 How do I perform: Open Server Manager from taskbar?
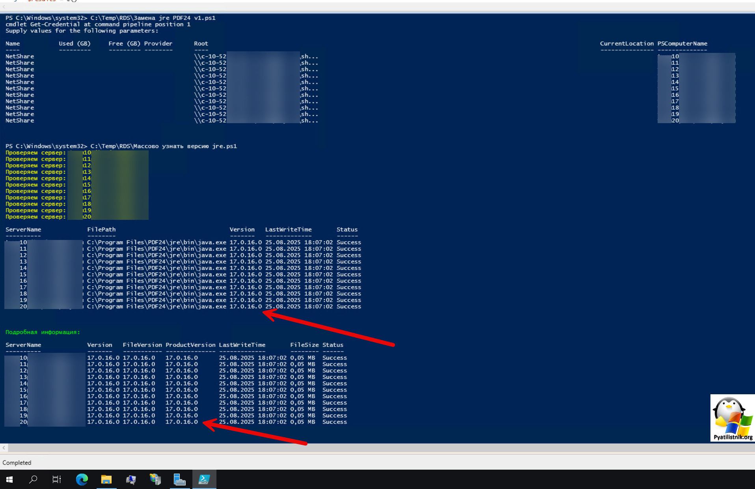pyautogui.click(x=180, y=479)
